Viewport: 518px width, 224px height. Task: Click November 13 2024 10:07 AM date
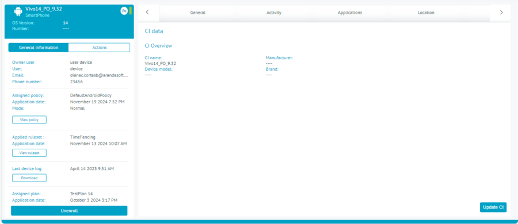98,144
